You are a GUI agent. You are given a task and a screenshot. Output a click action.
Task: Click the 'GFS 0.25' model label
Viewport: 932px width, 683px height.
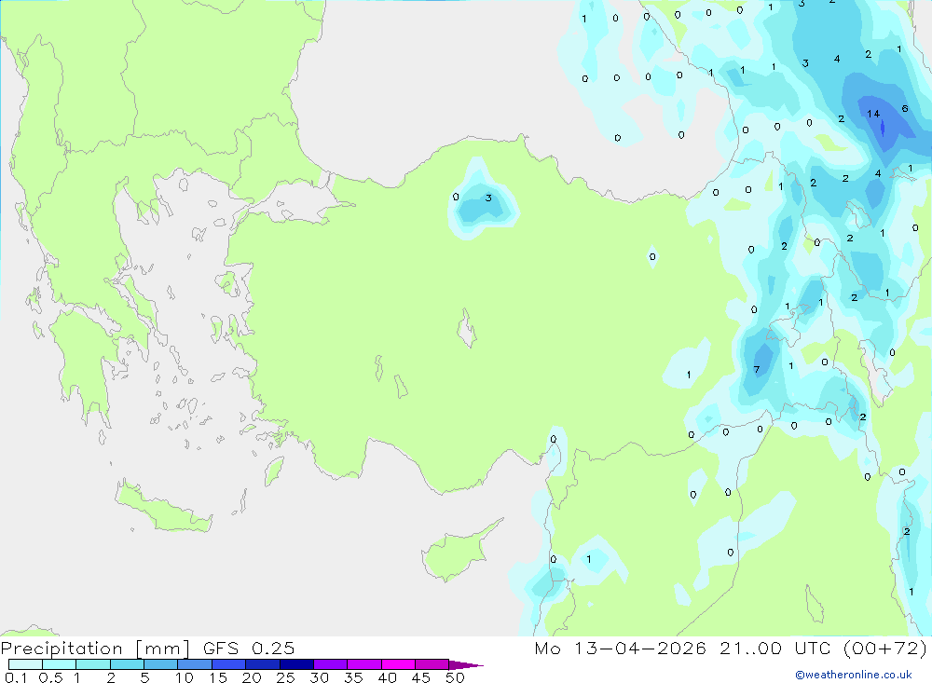click(249, 648)
